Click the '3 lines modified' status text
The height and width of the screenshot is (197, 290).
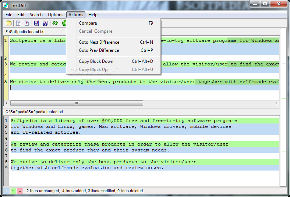(102, 191)
